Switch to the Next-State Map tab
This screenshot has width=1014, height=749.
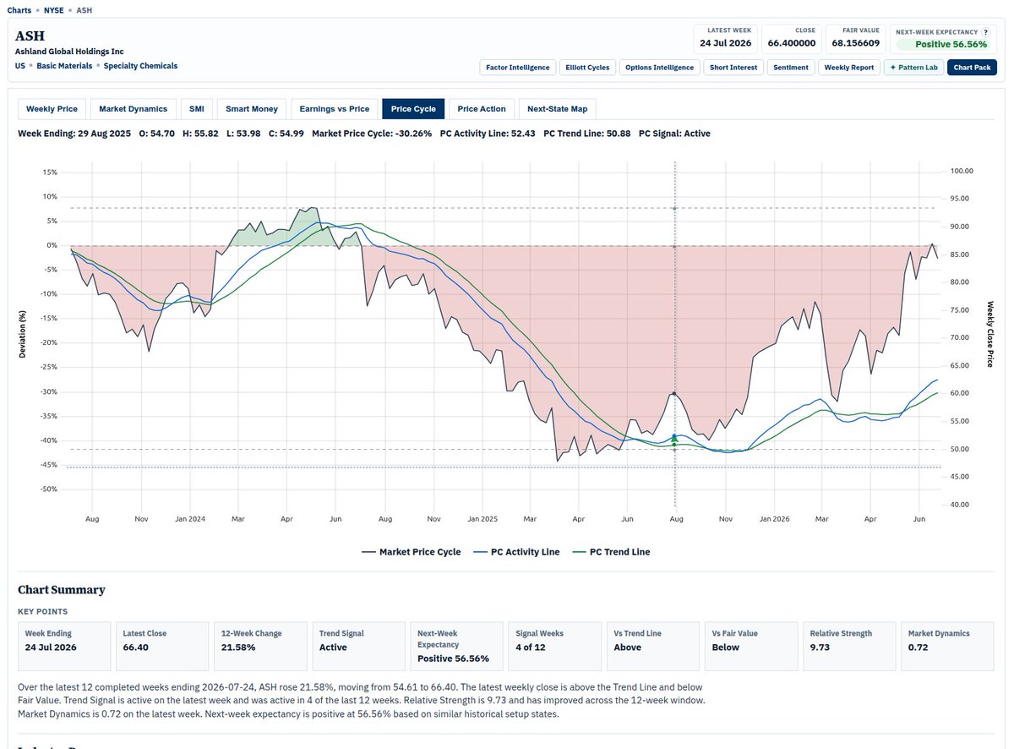[x=558, y=109]
